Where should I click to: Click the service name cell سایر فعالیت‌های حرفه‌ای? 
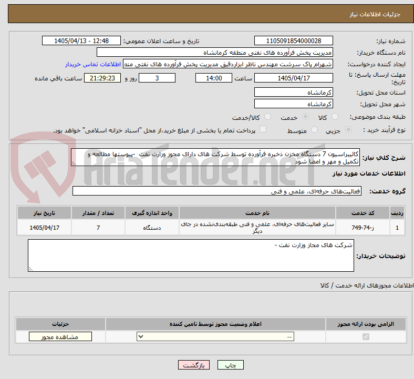coord(257,228)
